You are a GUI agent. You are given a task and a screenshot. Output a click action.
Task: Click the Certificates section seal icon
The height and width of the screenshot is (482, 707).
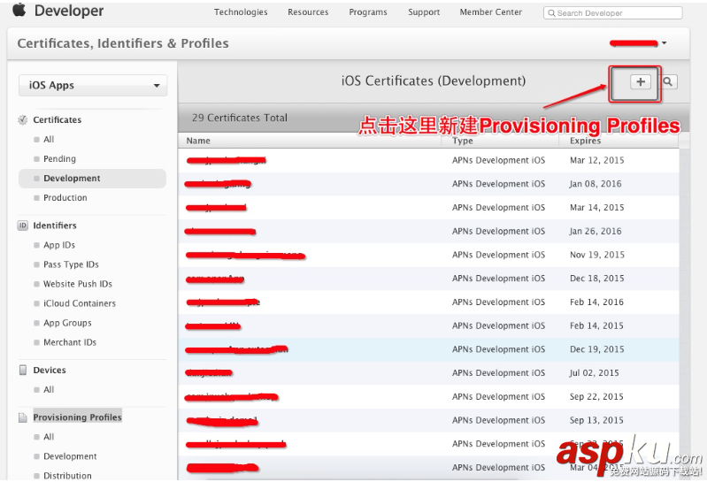[22, 119]
